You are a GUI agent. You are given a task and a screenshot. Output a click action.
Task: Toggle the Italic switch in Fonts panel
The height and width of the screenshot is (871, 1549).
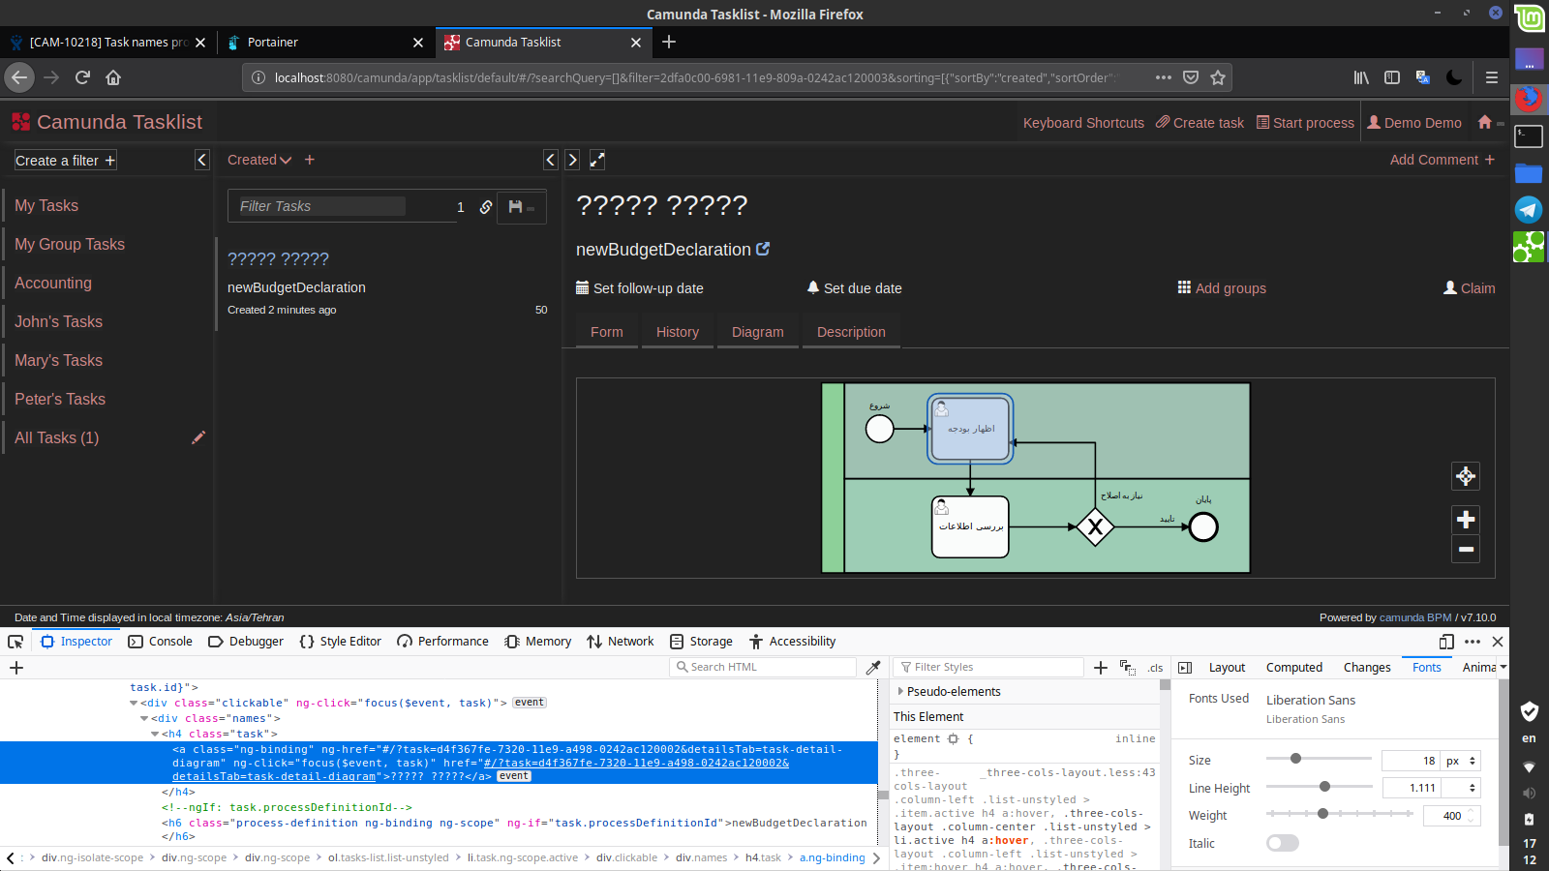tap(1282, 843)
